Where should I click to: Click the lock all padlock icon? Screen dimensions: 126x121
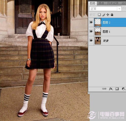[x=112, y=15]
